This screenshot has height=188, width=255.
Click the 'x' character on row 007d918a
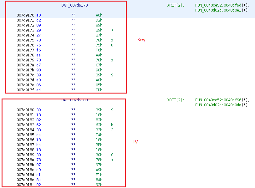coord(112,160)
